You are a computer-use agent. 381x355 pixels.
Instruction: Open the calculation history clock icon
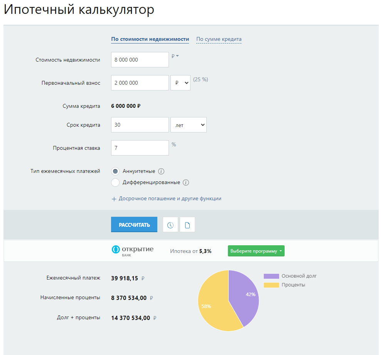tap(170, 225)
